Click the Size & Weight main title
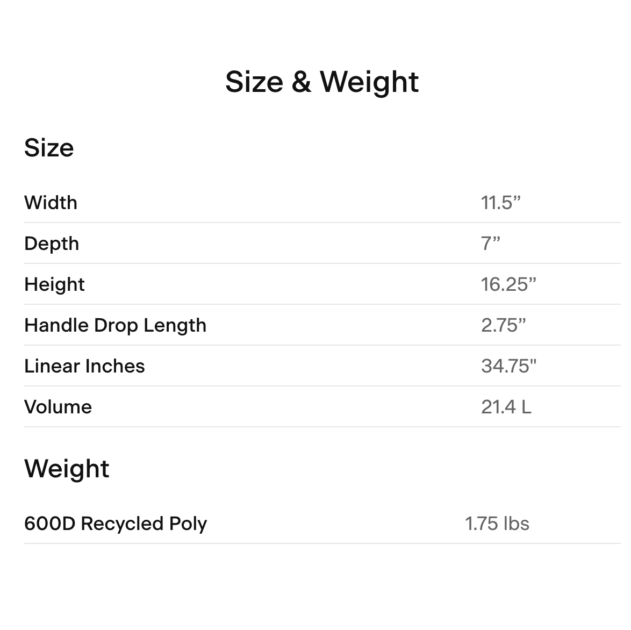The height and width of the screenshot is (630, 631). coord(321,82)
